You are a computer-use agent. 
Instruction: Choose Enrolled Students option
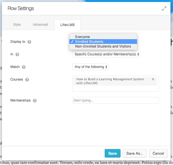click(x=103, y=41)
